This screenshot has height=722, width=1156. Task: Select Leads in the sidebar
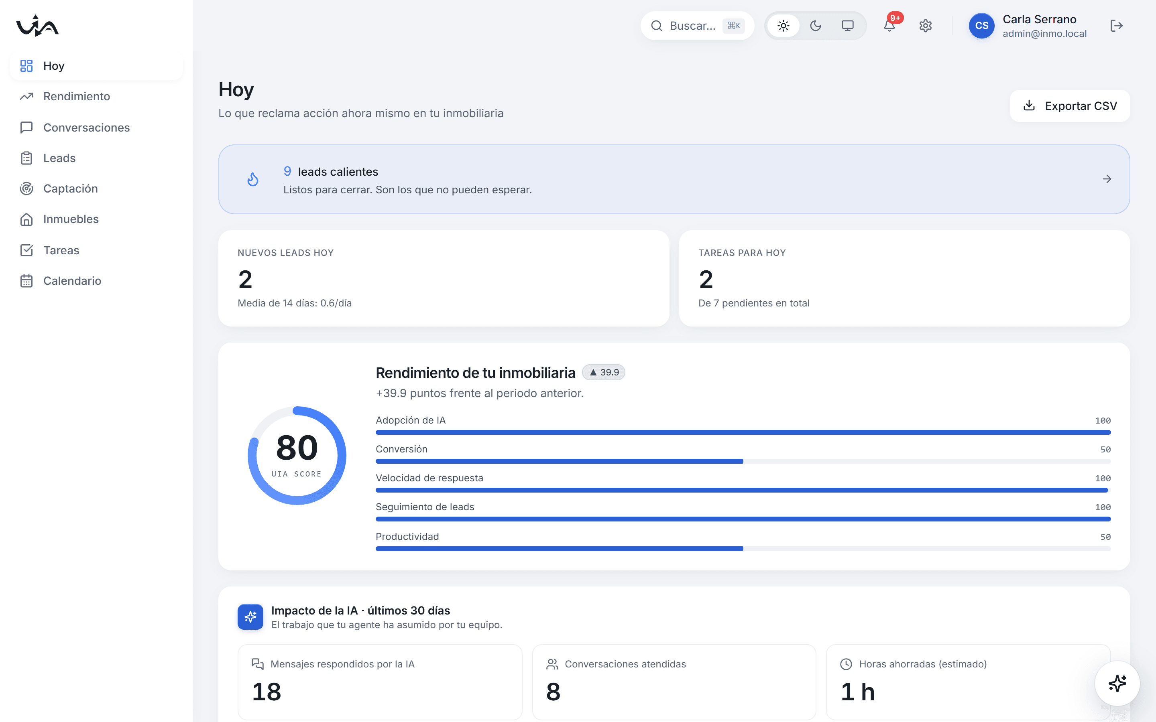(96, 158)
